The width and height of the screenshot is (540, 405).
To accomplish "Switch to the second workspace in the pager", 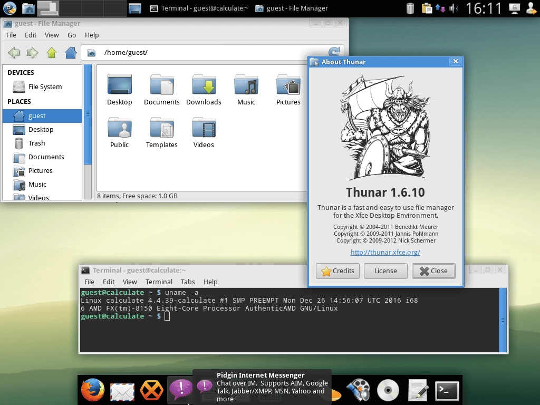I will click(x=70, y=8).
